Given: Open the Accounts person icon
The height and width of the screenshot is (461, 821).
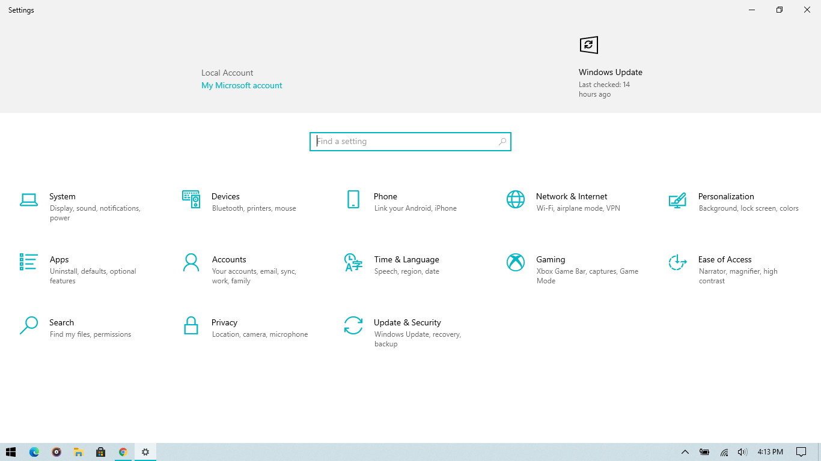Looking at the screenshot, I should click(191, 262).
